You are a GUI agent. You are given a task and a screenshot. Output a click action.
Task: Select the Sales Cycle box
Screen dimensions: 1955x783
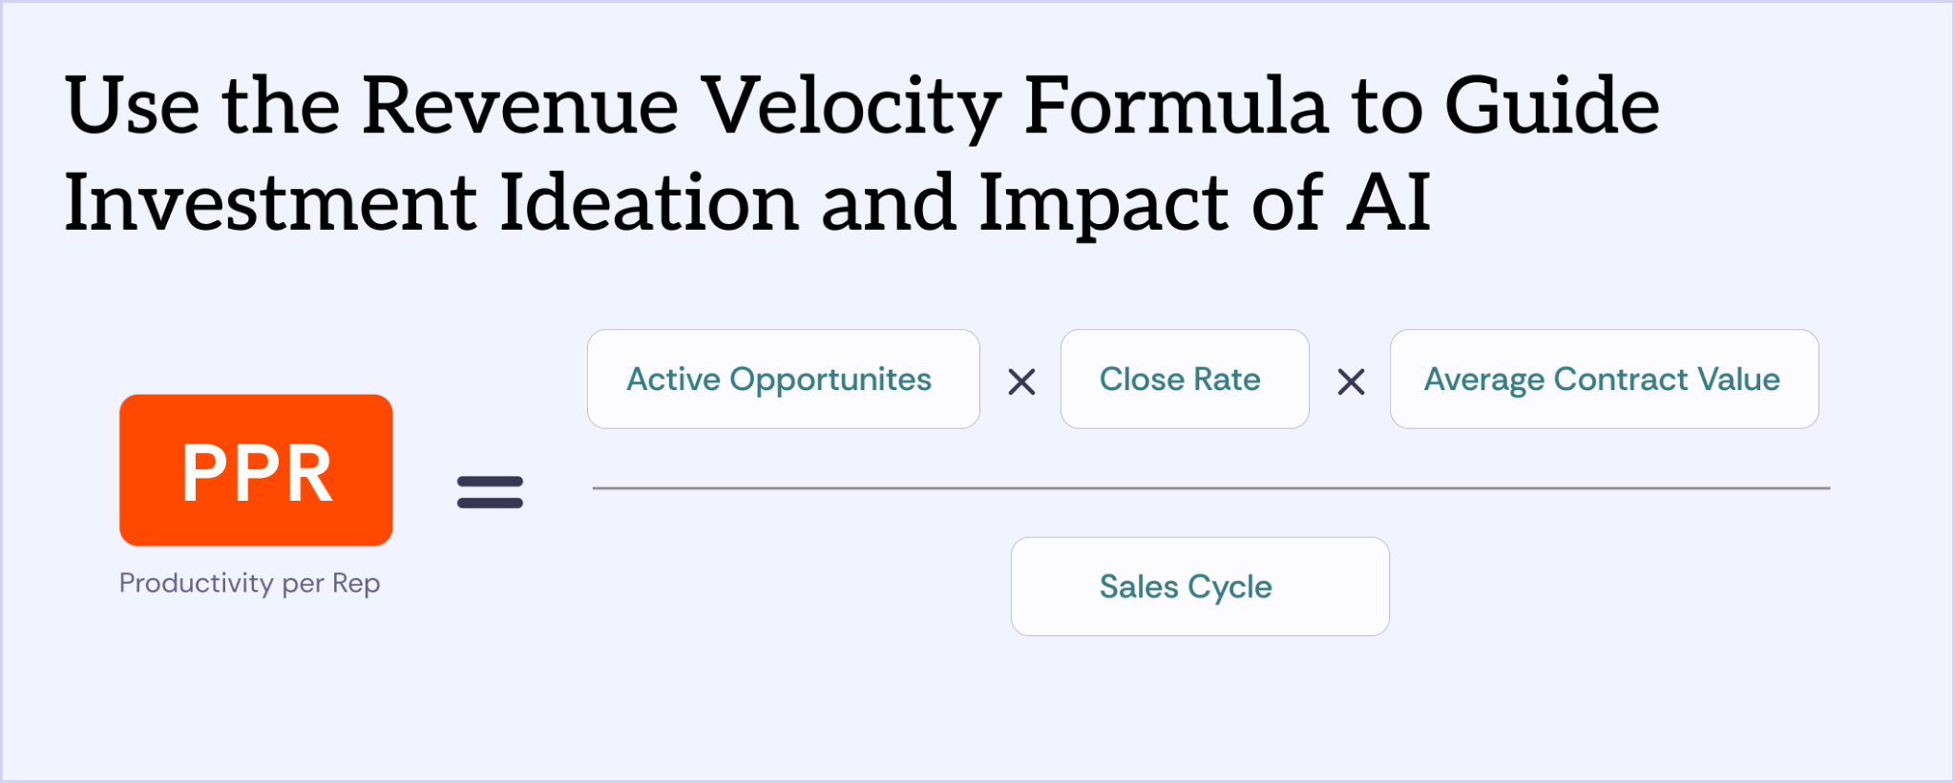(x=1200, y=587)
